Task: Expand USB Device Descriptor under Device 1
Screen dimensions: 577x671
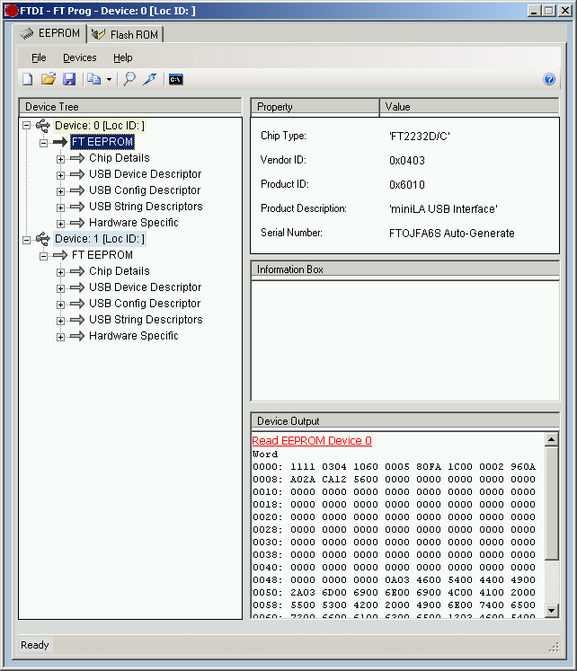Action: pyautogui.click(x=61, y=288)
